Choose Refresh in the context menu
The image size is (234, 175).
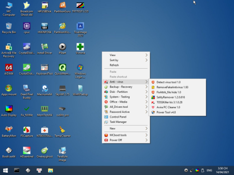(126, 65)
